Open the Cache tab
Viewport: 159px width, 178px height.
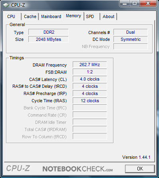coord(30,16)
